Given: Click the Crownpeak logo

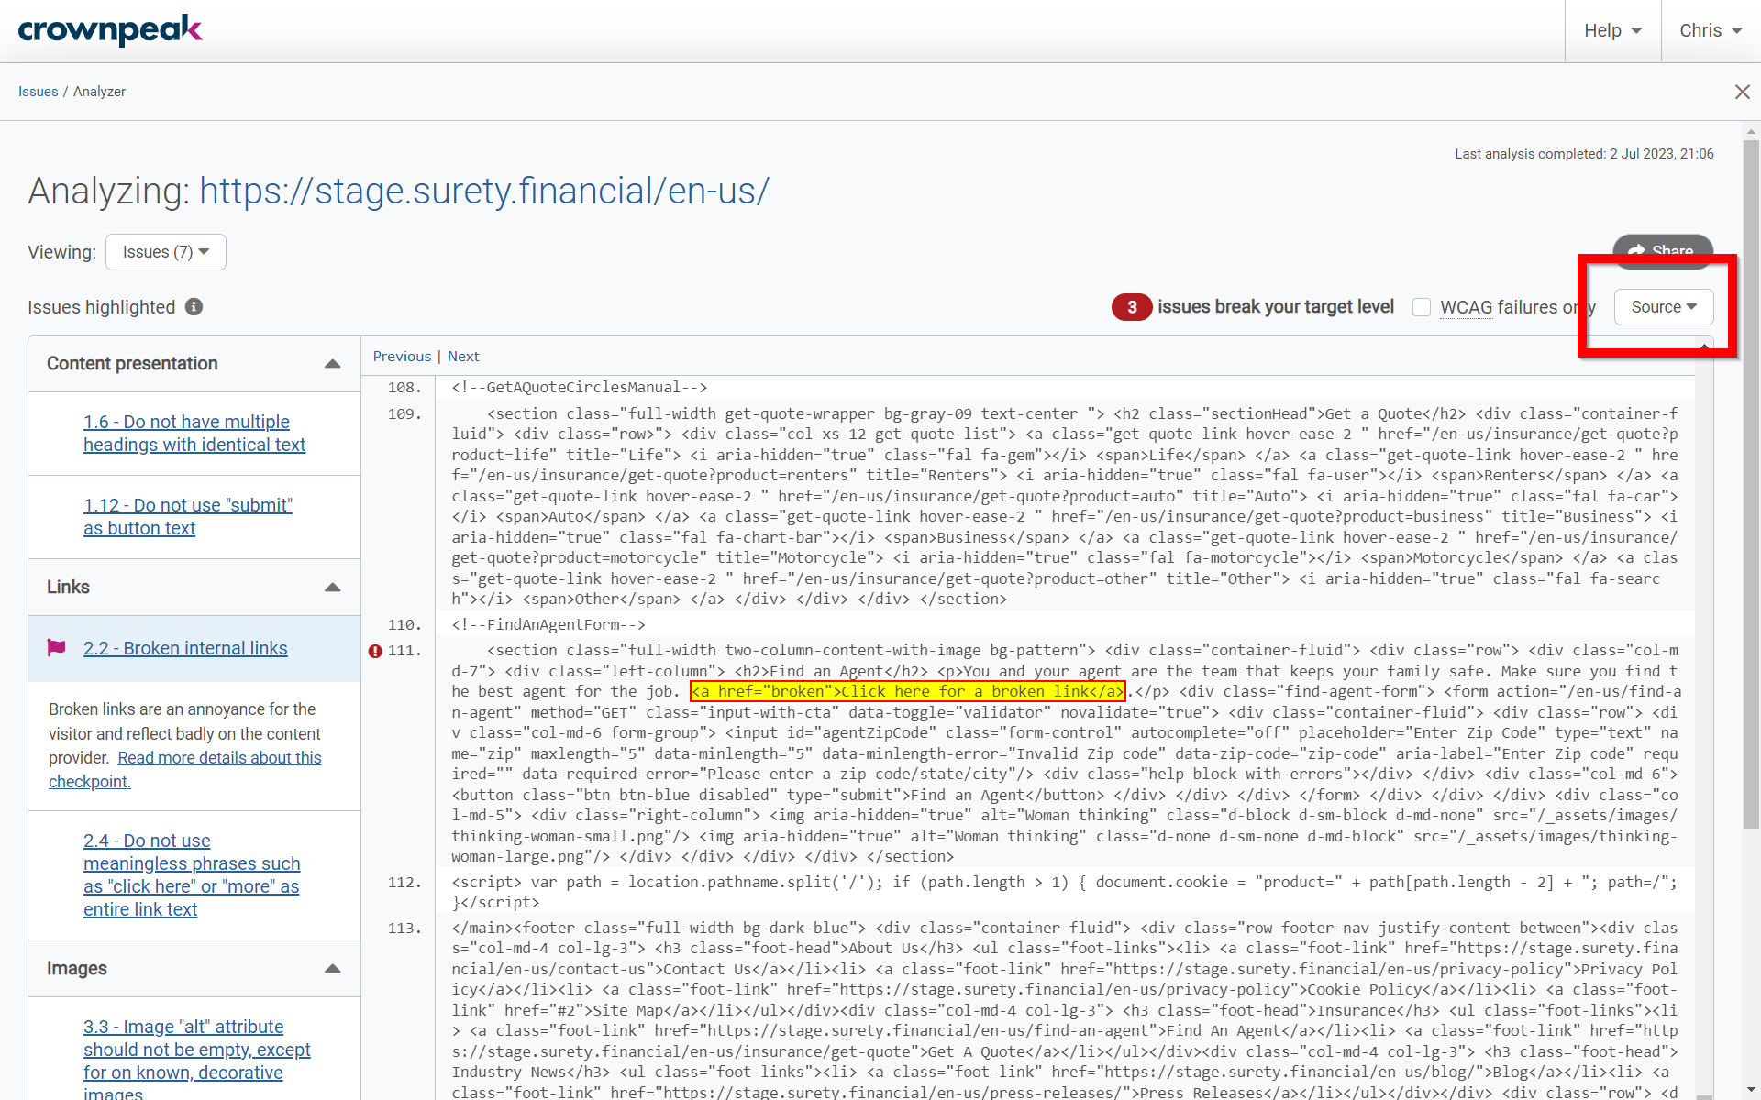Looking at the screenshot, I should tap(110, 30).
